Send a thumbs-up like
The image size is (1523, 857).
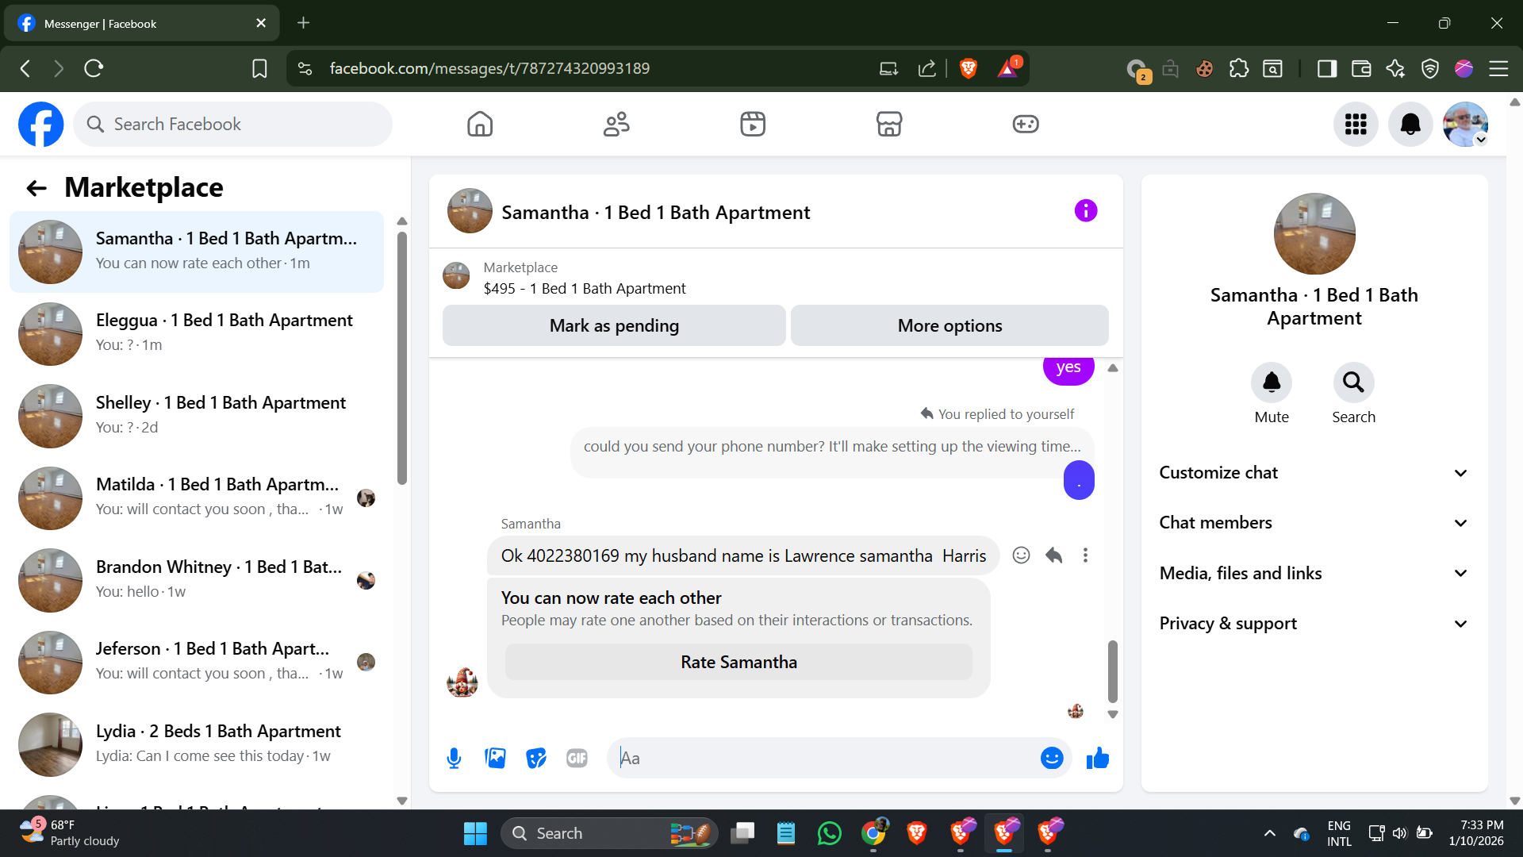(x=1098, y=759)
